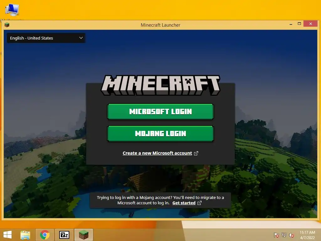The image size is (321, 241).
Task: Click the Mojang Login button
Action: point(160,134)
